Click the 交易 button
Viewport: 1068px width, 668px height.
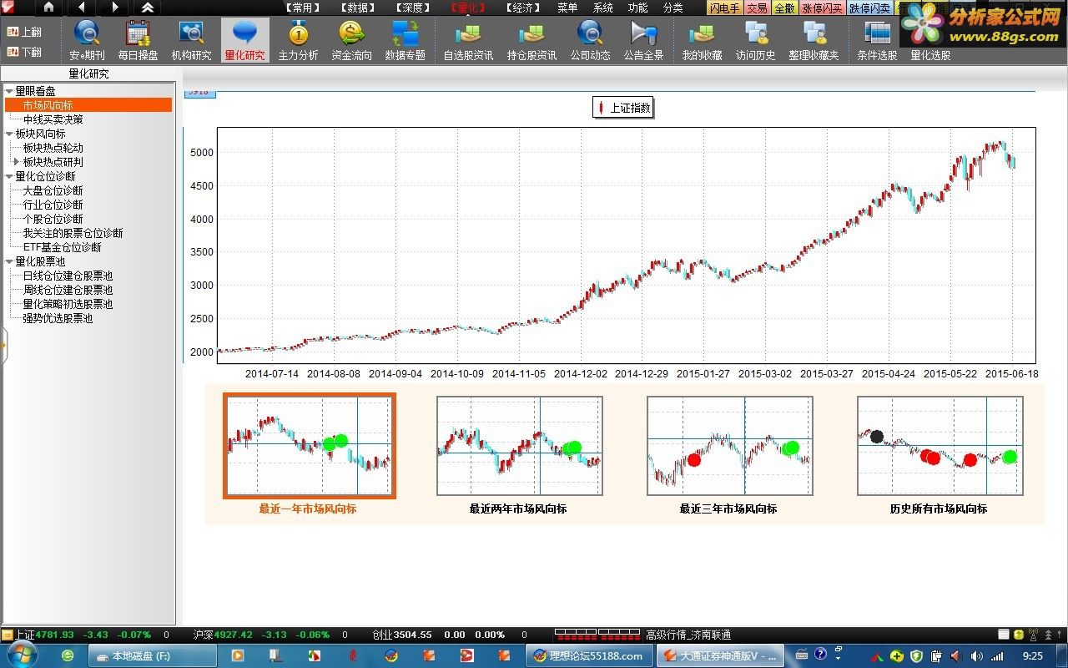point(757,8)
